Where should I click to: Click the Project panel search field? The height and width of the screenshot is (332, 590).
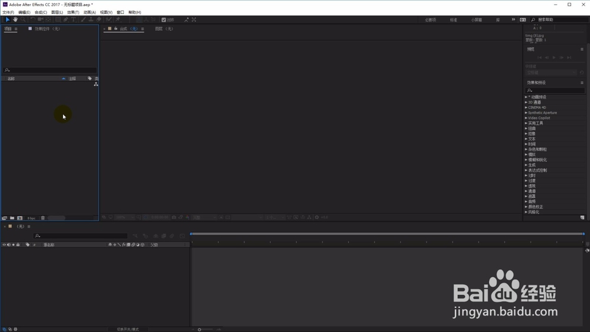50,70
